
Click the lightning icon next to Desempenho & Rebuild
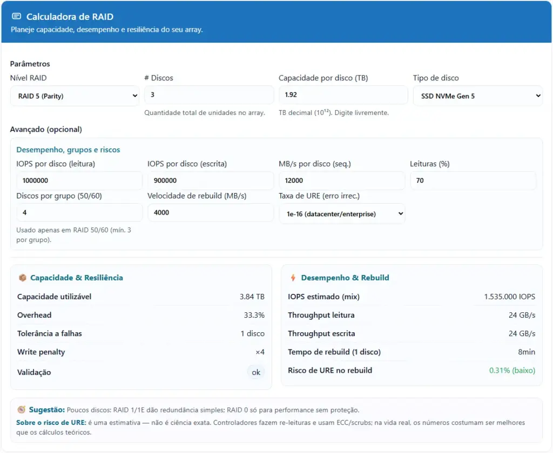(x=293, y=278)
